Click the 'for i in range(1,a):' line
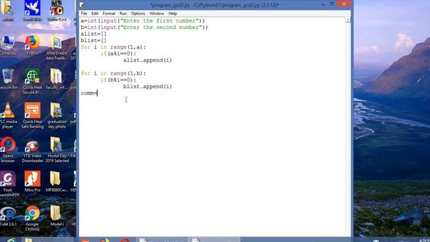This screenshot has height=242, width=430. coord(114,47)
